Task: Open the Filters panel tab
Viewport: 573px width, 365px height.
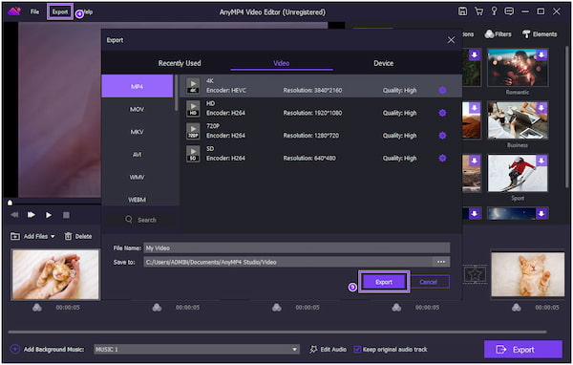Action: [x=499, y=34]
